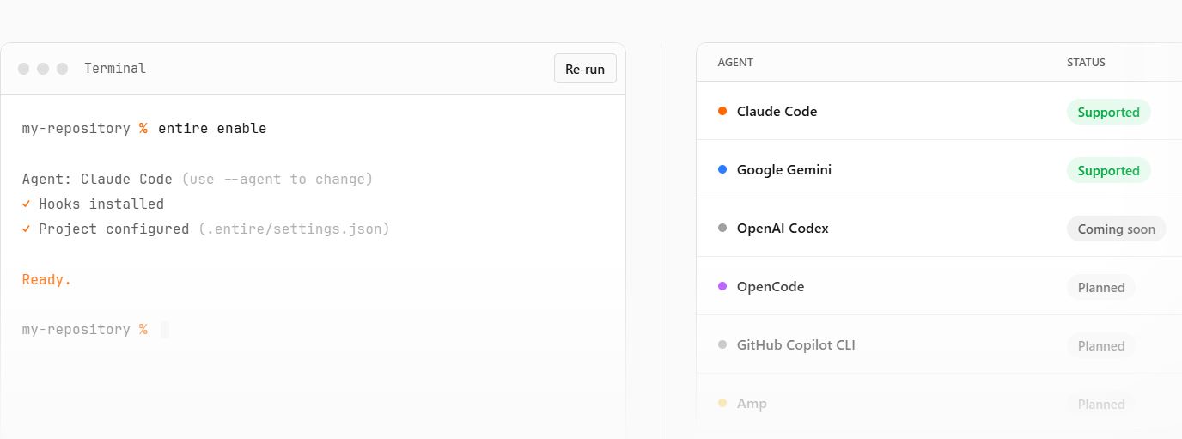
Task: Click the Re-run button in Terminal
Action: 585,69
